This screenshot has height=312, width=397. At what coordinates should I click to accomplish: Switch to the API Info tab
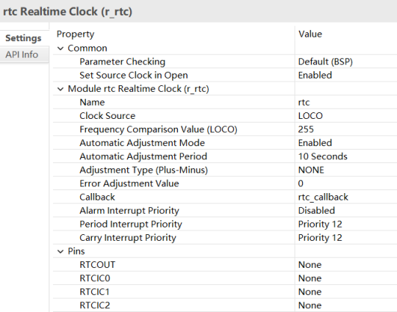[22, 54]
